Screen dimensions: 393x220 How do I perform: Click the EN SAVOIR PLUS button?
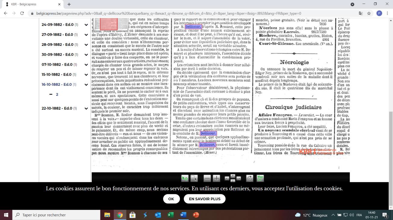coord(205,199)
